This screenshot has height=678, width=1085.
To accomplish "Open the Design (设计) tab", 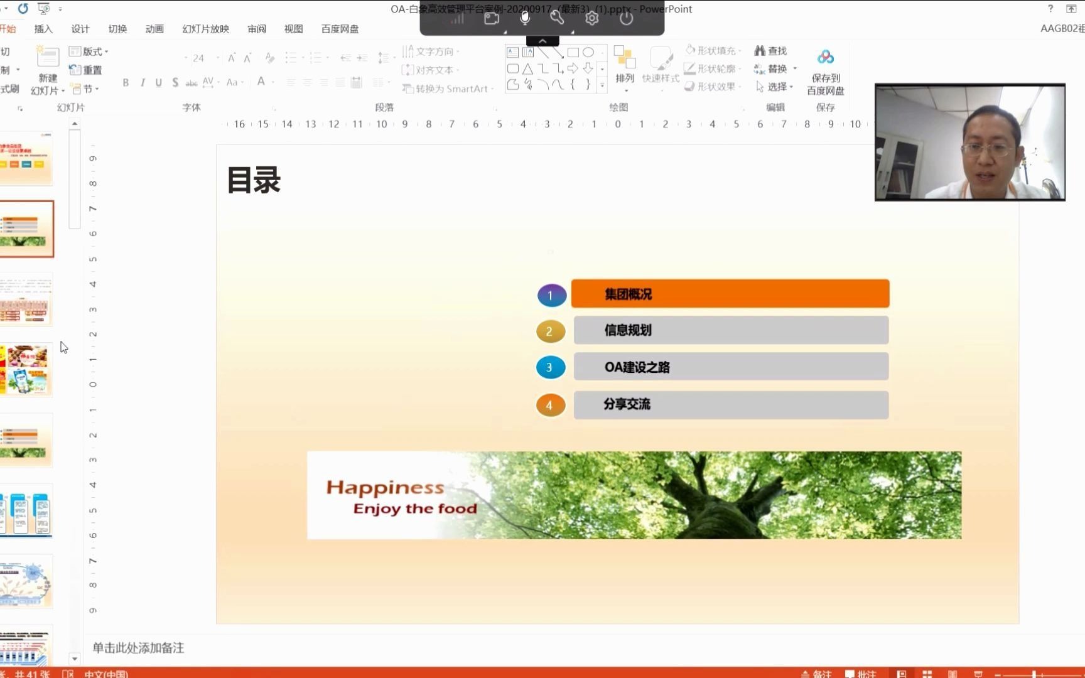I will 80,29.
